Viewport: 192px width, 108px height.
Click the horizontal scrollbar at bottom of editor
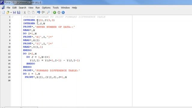click(21, 107)
